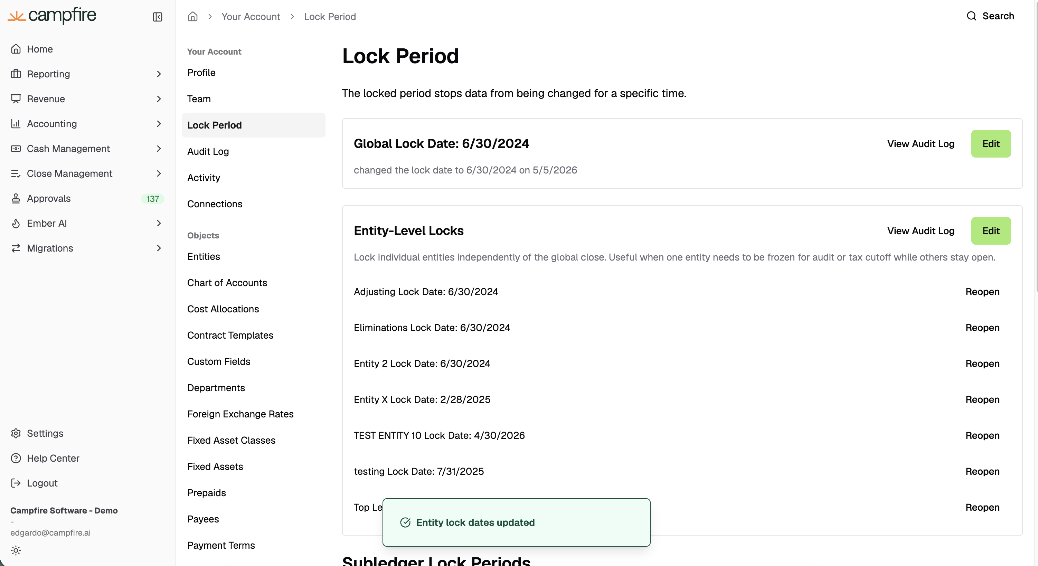Click the home breadcrumb icon
Image resolution: width=1038 pixels, height=566 pixels.
[192, 17]
